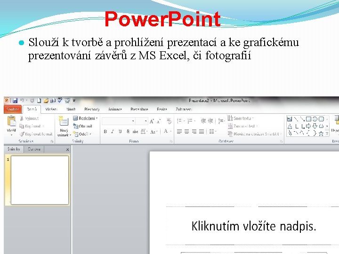Click the PowerPoint application icon in title bar

pos(7,101)
